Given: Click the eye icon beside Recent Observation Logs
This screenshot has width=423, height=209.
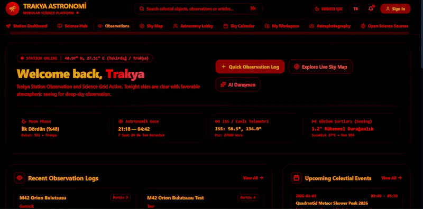Looking at the screenshot, I should [x=20, y=178].
